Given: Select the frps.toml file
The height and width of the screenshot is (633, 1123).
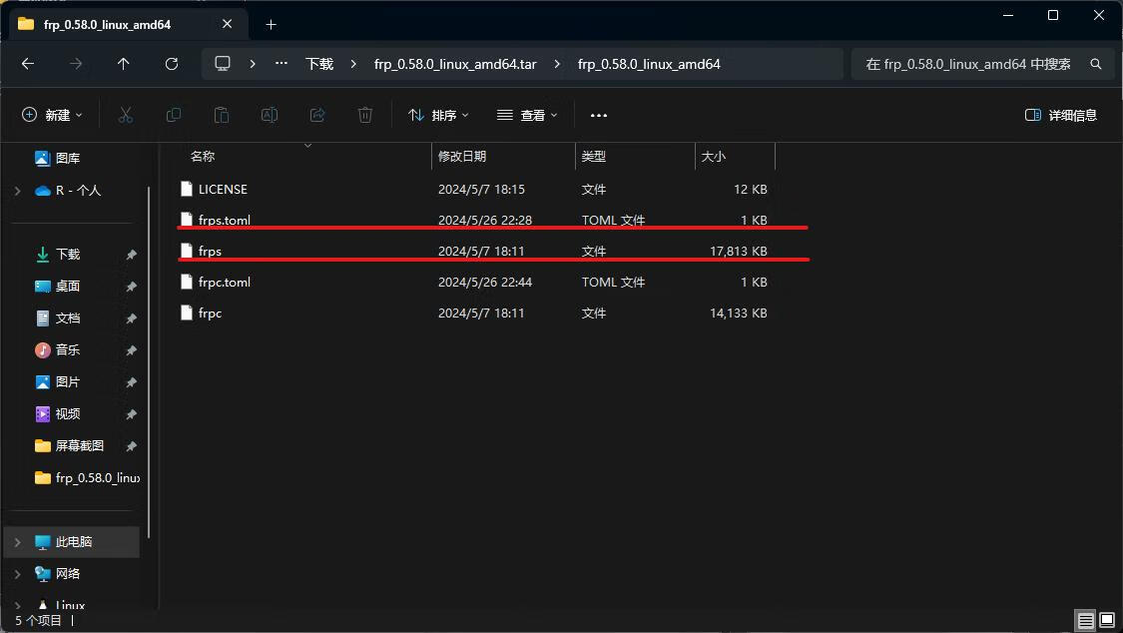Looking at the screenshot, I should point(225,220).
